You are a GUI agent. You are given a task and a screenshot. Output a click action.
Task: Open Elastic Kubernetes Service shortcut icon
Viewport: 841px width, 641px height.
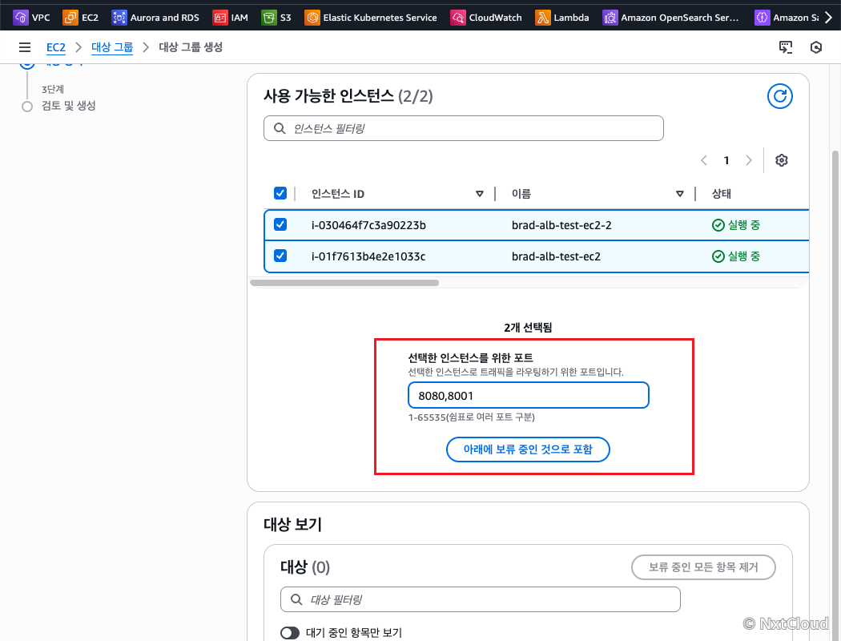[x=312, y=18]
